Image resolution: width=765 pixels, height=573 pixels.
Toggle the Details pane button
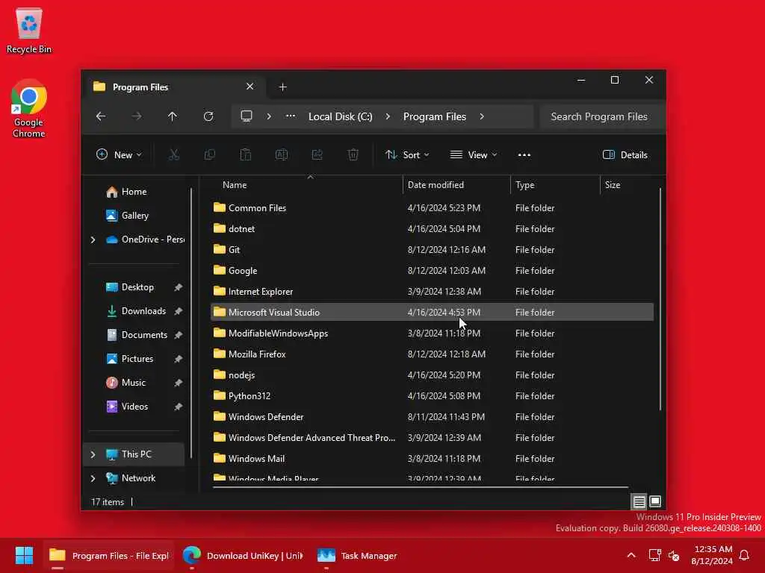click(625, 155)
